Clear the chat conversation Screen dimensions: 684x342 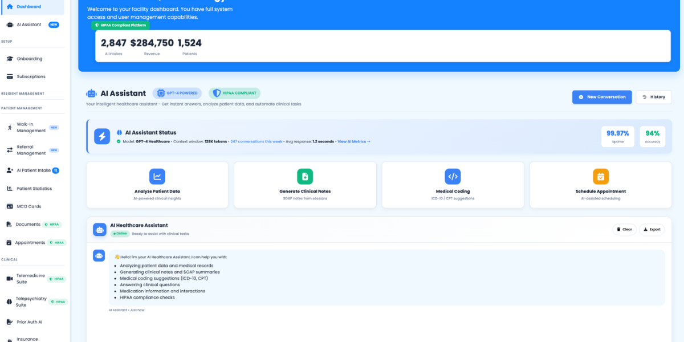(x=624, y=229)
